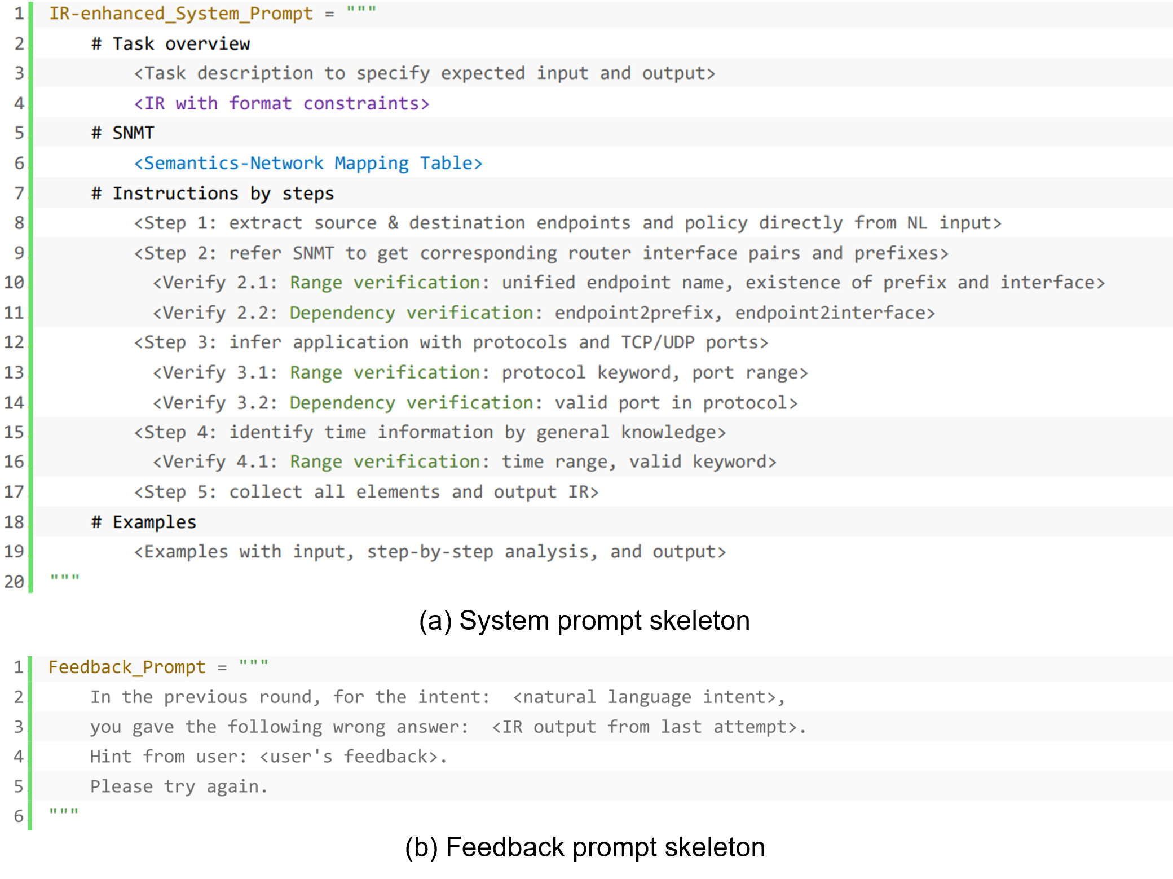Click line number 1 of IR-enhanced_System_Prompt

(x=19, y=14)
